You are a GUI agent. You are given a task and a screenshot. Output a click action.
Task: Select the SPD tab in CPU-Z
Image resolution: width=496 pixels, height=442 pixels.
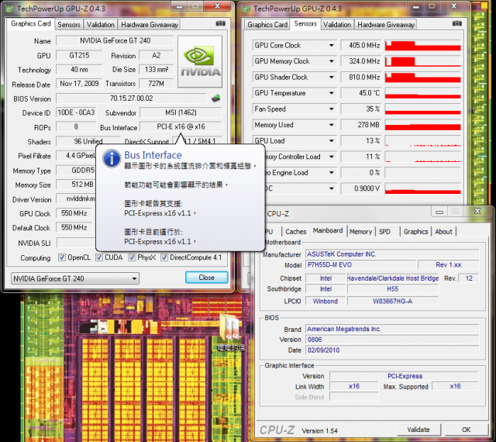coord(384,232)
